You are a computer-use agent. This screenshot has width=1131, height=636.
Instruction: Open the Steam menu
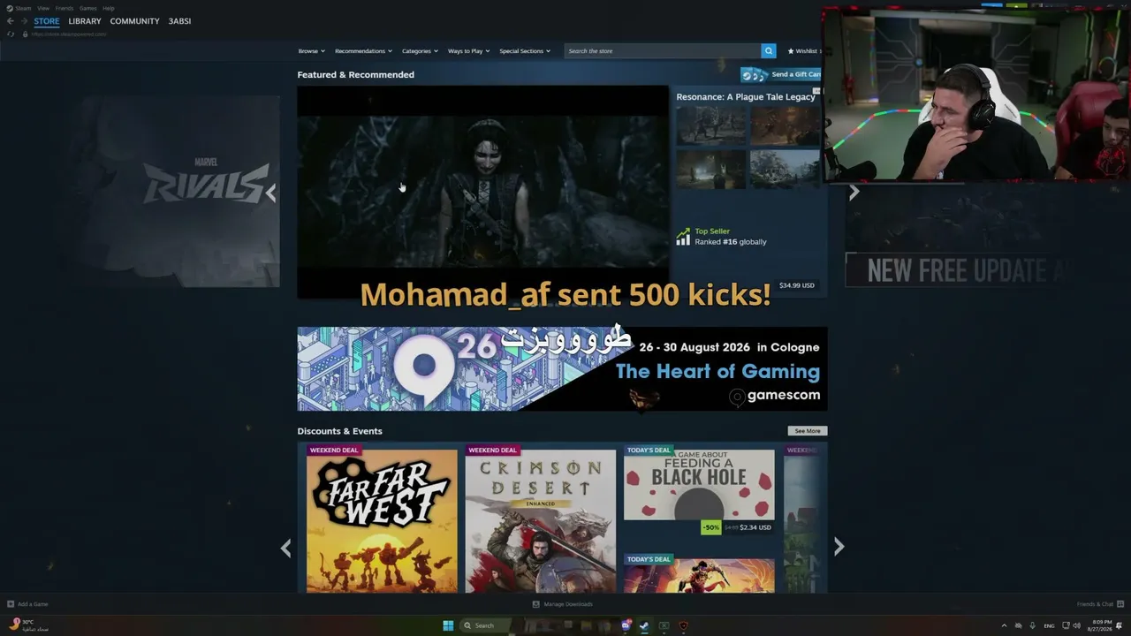[x=23, y=8]
